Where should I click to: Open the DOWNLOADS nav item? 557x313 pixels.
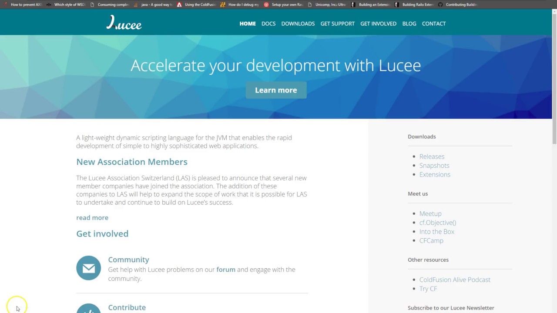(298, 23)
